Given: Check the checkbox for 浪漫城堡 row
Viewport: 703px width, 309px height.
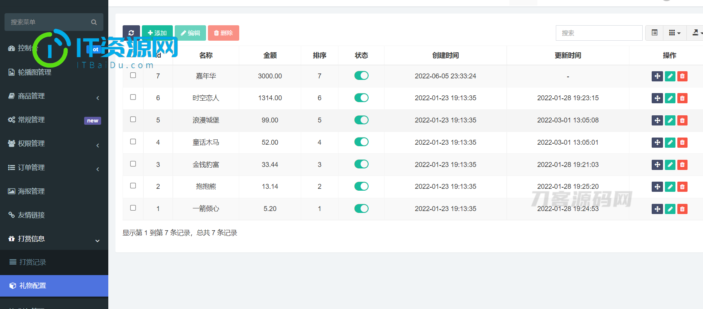Looking at the screenshot, I should pyautogui.click(x=133, y=119).
